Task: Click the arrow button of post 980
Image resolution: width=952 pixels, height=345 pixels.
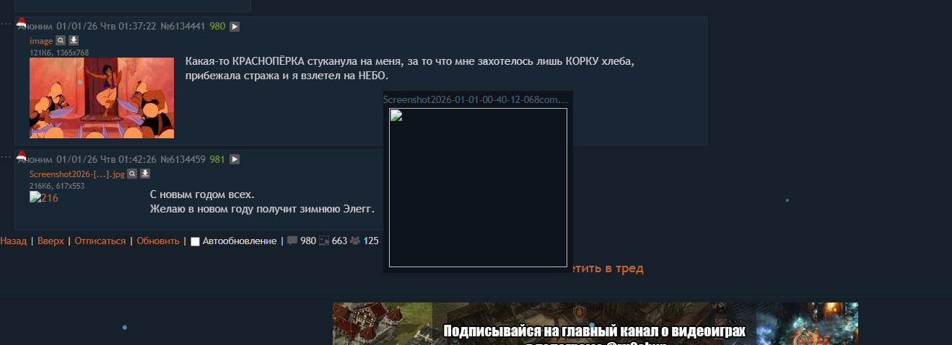Action: coord(235,27)
